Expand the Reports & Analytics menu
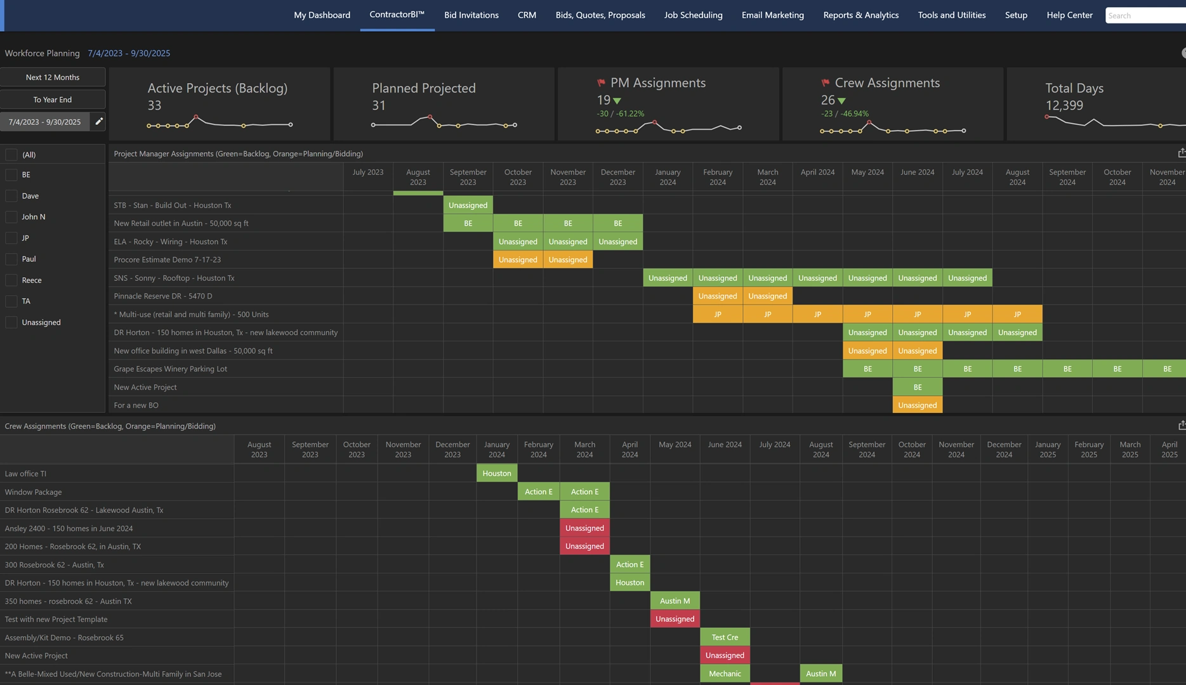This screenshot has width=1186, height=685. point(860,15)
